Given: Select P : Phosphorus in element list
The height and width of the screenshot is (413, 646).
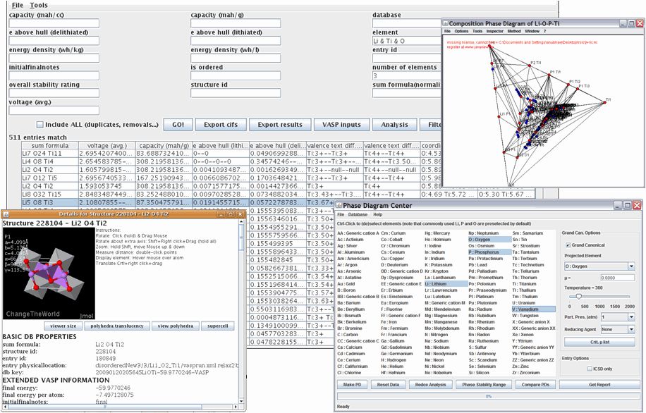Looking at the screenshot, I should pyautogui.click(x=488, y=252).
